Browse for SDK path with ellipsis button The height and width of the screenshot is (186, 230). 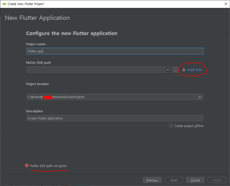(175, 70)
